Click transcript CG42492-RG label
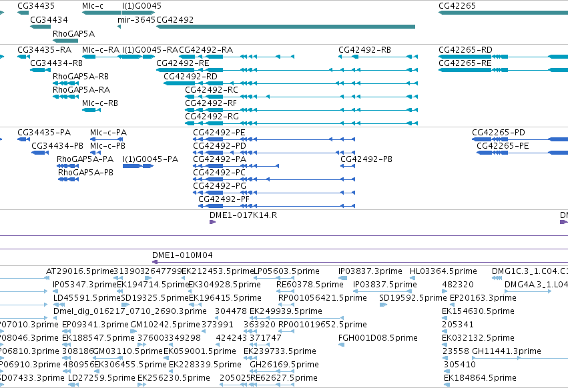This screenshot has width=568, height=388. pos(212,117)
